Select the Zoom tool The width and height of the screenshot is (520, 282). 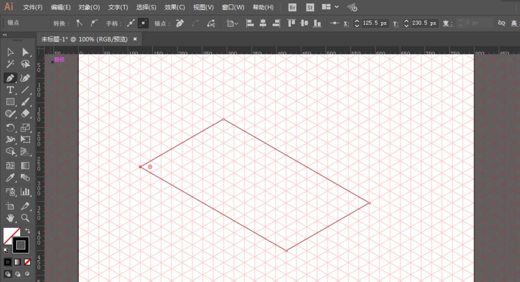point(25,218)
